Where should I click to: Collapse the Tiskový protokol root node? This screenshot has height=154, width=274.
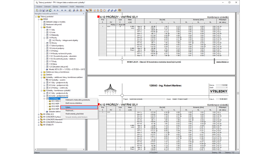pos(36,17)
